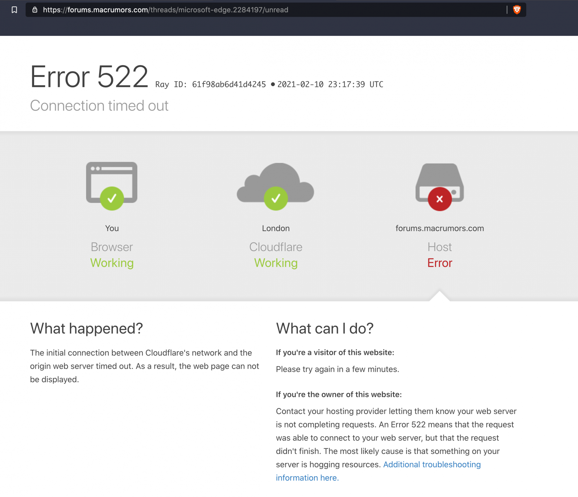
Task: Click the browser window icon with green checkmark
Action: click(x=112, y=186)
